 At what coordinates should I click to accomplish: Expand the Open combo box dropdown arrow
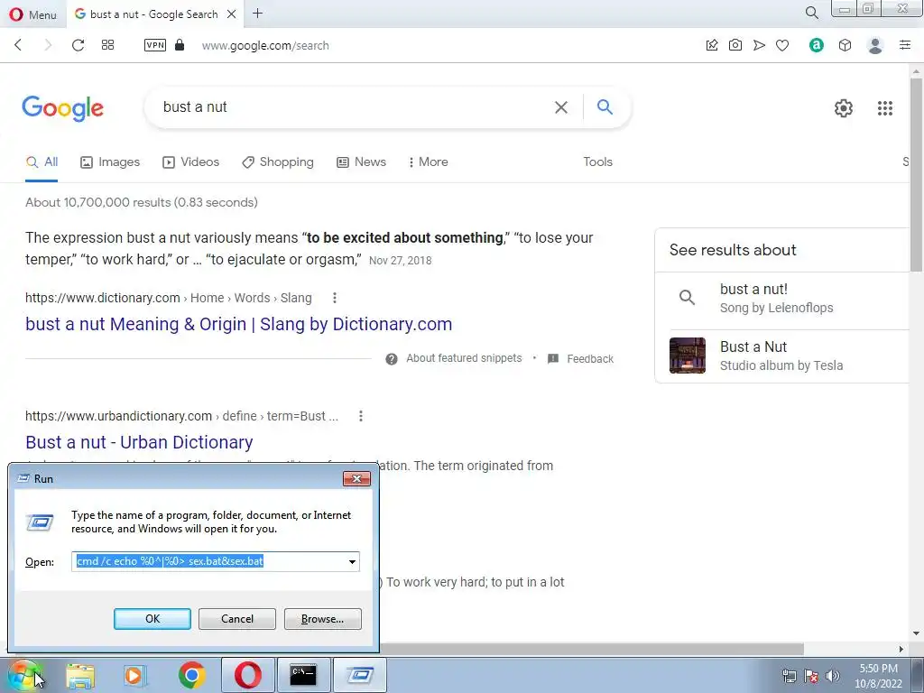tap(353, 561)
